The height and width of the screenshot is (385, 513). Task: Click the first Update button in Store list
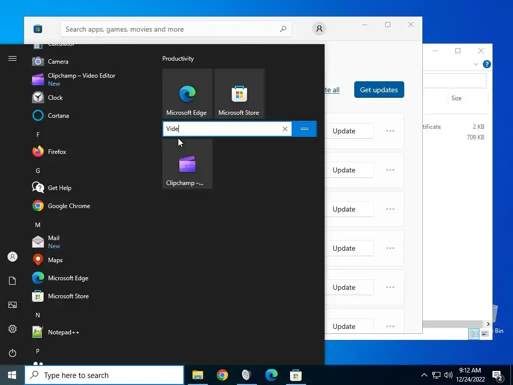(350, 131)
